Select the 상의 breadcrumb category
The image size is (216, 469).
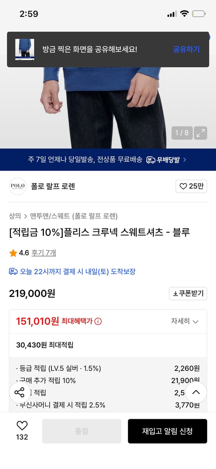[x=13, y=216]
